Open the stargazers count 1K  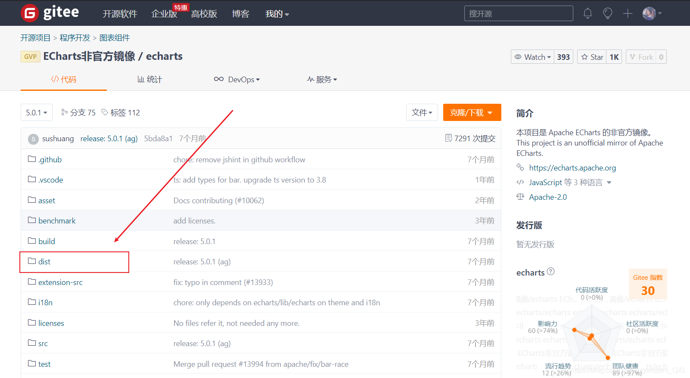pos(614,57)
